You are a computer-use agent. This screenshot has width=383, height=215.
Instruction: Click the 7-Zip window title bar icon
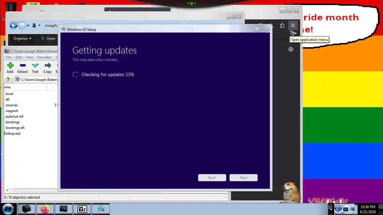pos(7,51)
